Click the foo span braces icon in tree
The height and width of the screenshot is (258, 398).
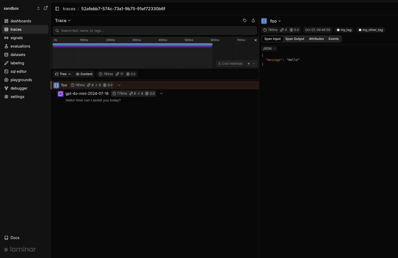[56, 85]
